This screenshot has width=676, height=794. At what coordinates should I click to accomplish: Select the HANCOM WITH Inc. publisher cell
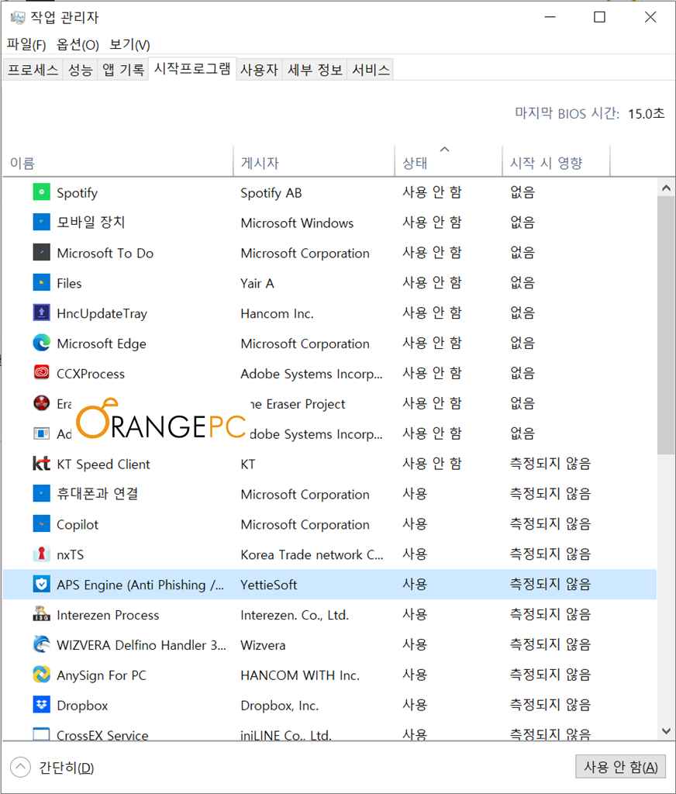300,675
